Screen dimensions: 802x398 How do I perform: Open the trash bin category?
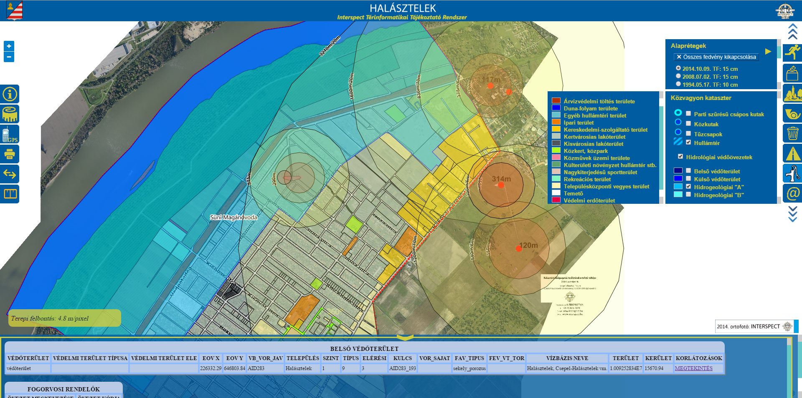(x=792, y=133)
